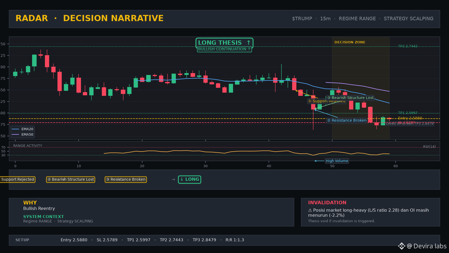Click the TP1 2.5997 level label
449x253 pixels.
click(x=408, y=113)
